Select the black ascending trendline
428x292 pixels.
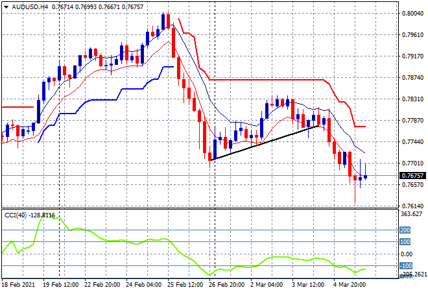click(265, 143)
